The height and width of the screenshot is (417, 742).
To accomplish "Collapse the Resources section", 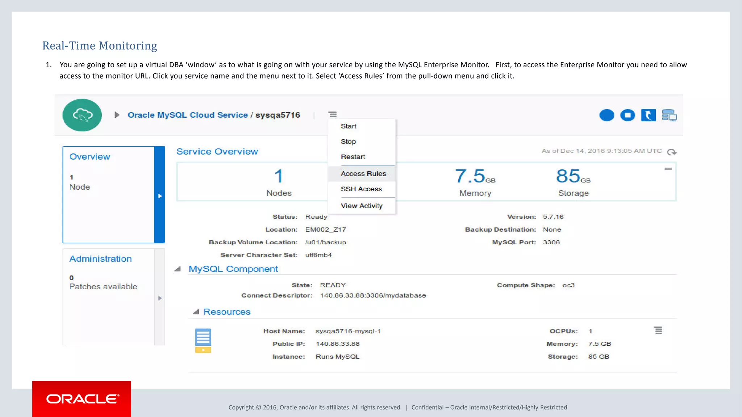I will [196, 312].
